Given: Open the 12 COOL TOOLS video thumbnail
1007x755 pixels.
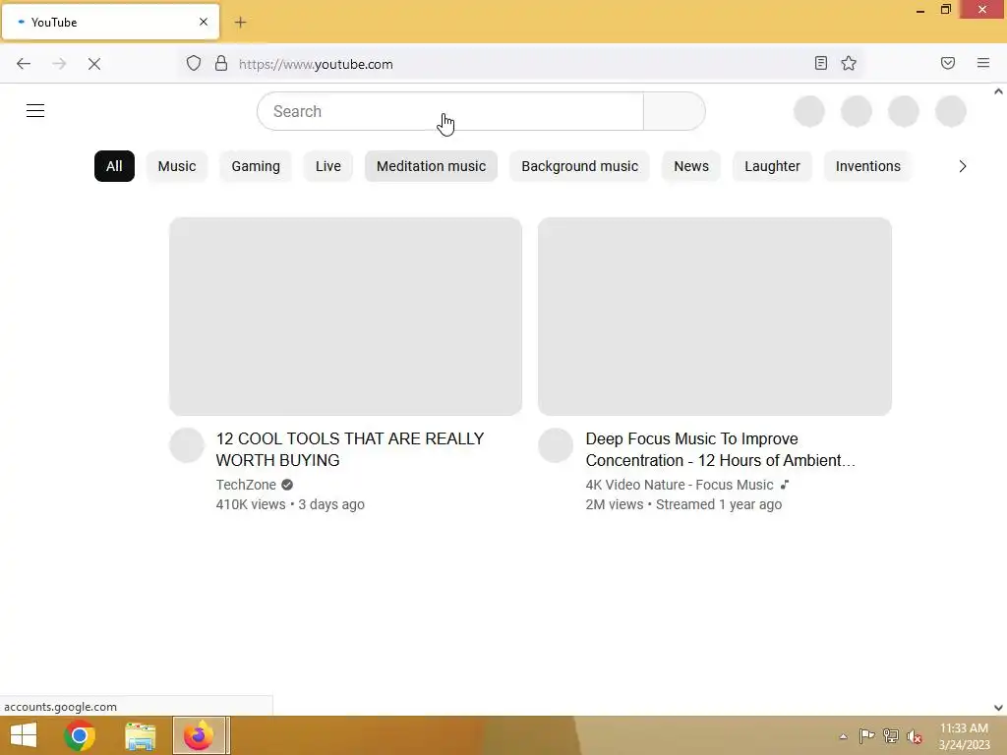Looking at the screenshot, I should click(x=345, y=317).
